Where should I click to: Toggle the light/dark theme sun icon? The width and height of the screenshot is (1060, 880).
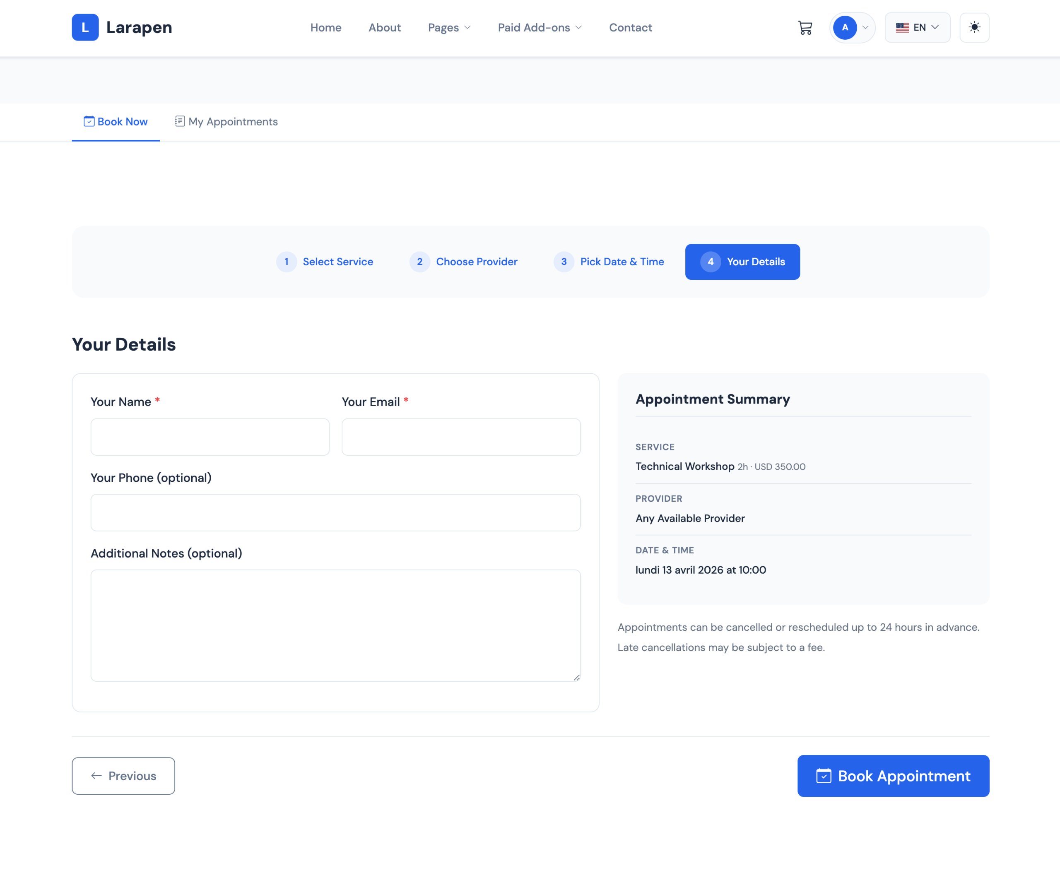974,28
